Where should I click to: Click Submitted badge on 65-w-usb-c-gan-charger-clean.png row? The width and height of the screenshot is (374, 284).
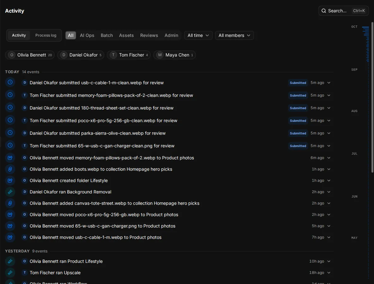(x=298, y=146)
